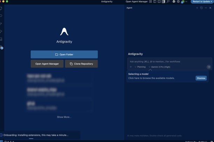Open the Planning mode dropdown
This screenshot has width=214, height=142.
coord(140,67)
